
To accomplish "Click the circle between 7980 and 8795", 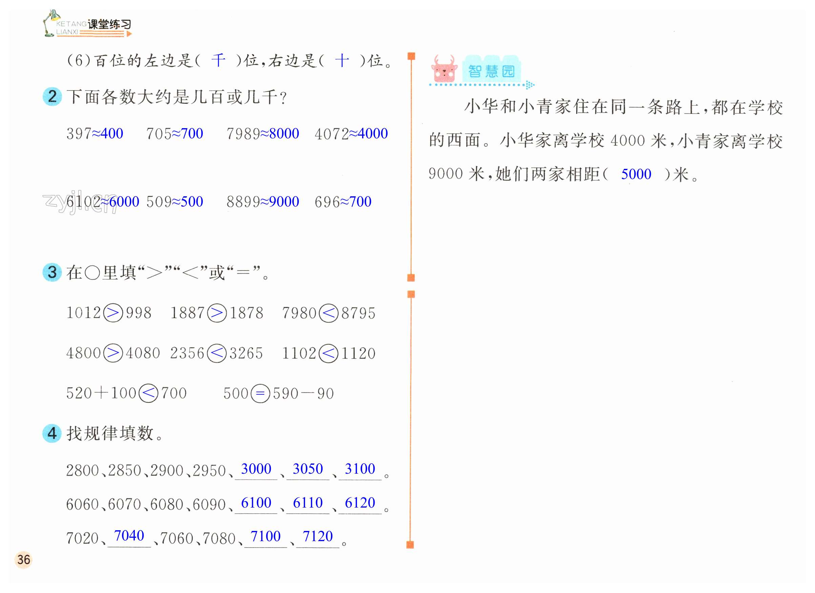I will (329, 313).
